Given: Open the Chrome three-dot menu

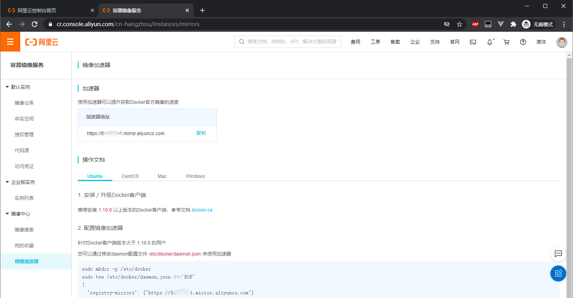Looking at the screenshot, I should coord(564,24).
